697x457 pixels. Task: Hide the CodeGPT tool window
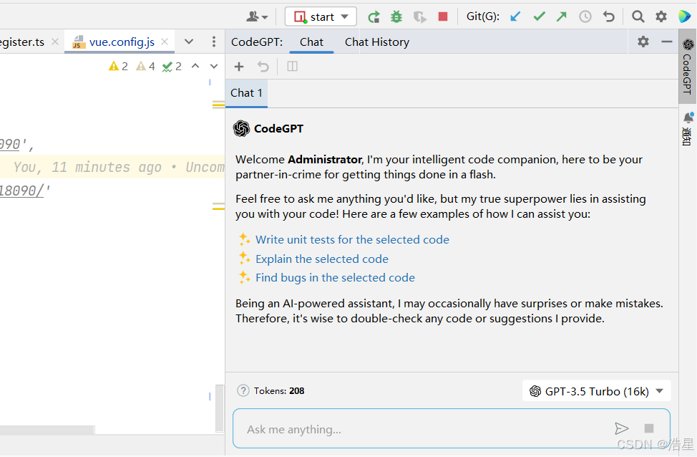[x=667, y=42]
